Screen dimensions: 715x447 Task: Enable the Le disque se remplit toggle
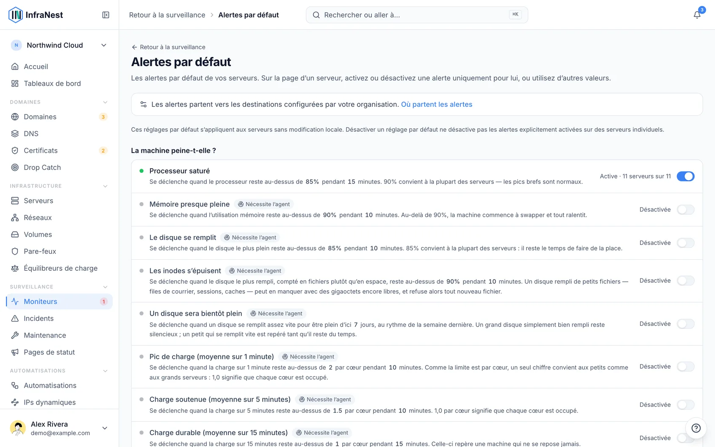coord(685,243)
